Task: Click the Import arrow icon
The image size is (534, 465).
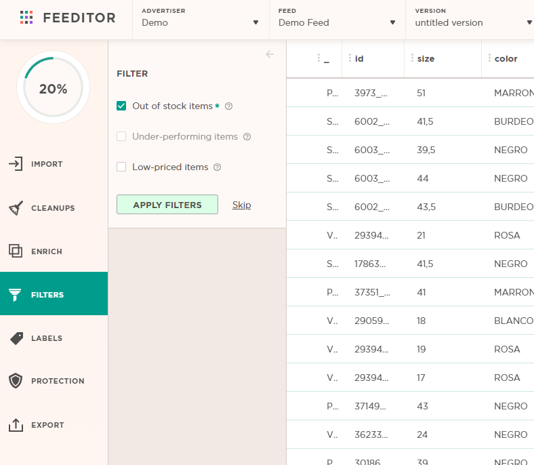Action: (x=16, y=164)
